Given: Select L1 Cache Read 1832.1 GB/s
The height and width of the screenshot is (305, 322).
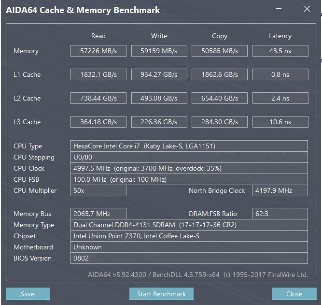Looking at the screenshot, I should [x=98, y=74].
